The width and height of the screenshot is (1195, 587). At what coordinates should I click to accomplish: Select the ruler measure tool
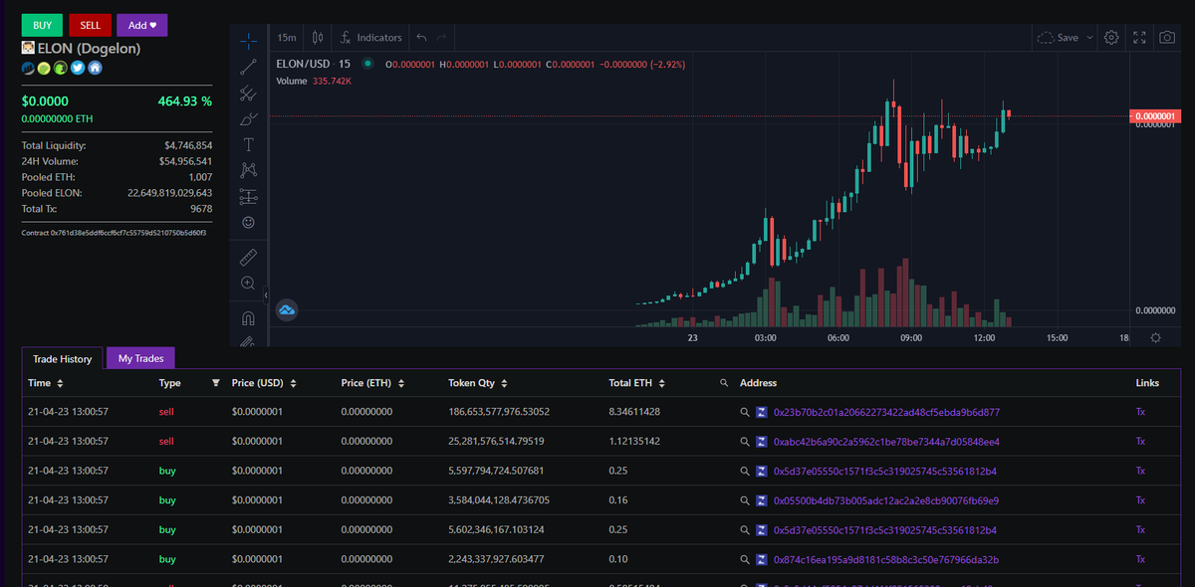[x=248, y=257]
